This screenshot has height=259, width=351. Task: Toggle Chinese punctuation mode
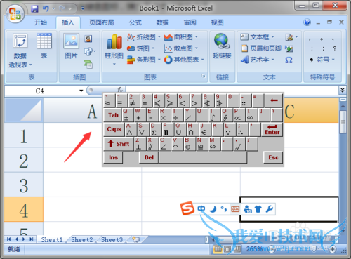pyautogui.click(x=224, y=208)
